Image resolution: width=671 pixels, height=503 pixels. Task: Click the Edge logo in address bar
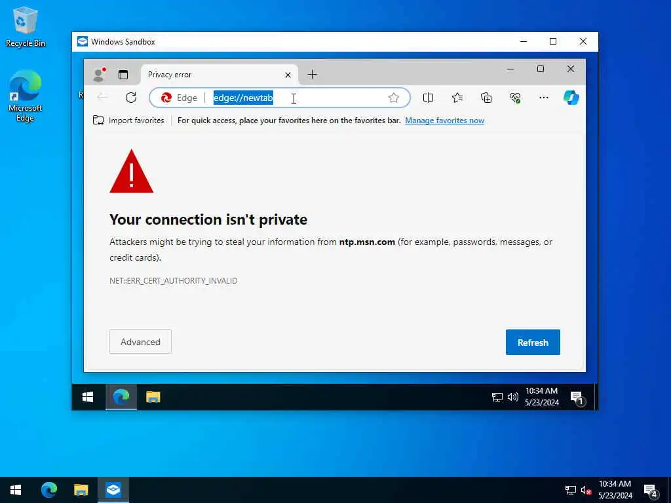pos(166,98)
